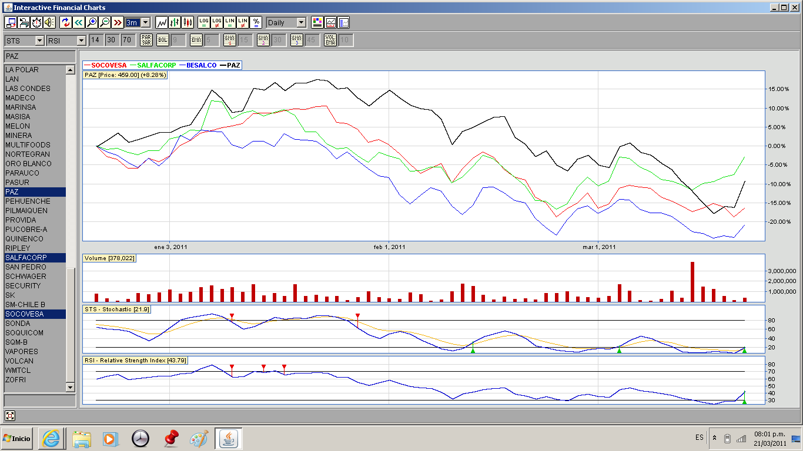Screen dimensions: 803x451
Task: Toggle the Bollinger bands (BOL) indicator
Action: [162, 40]
